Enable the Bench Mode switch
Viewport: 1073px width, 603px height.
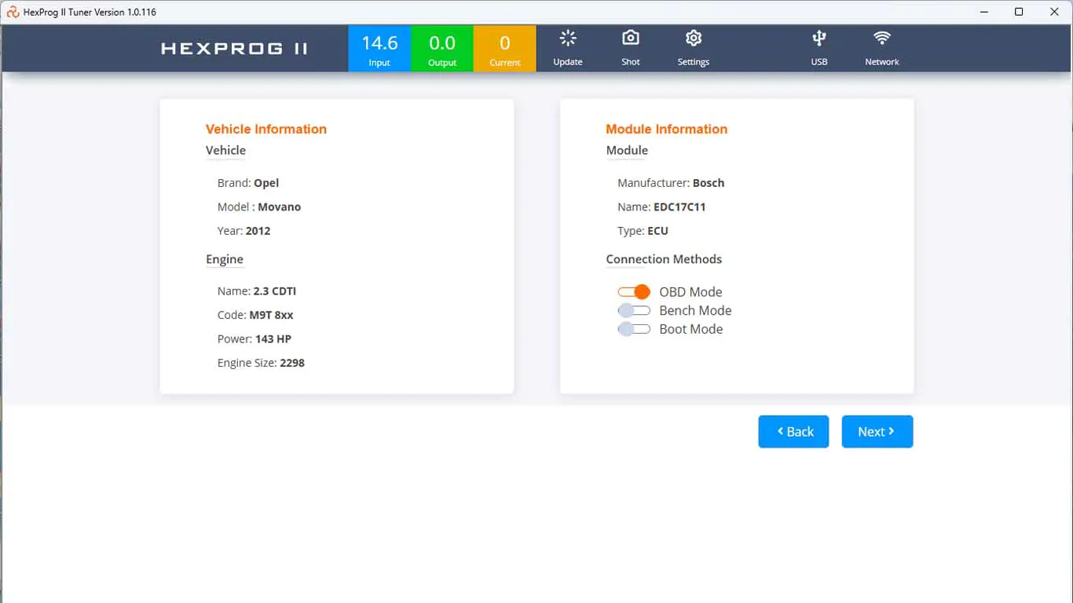point(634,311)
